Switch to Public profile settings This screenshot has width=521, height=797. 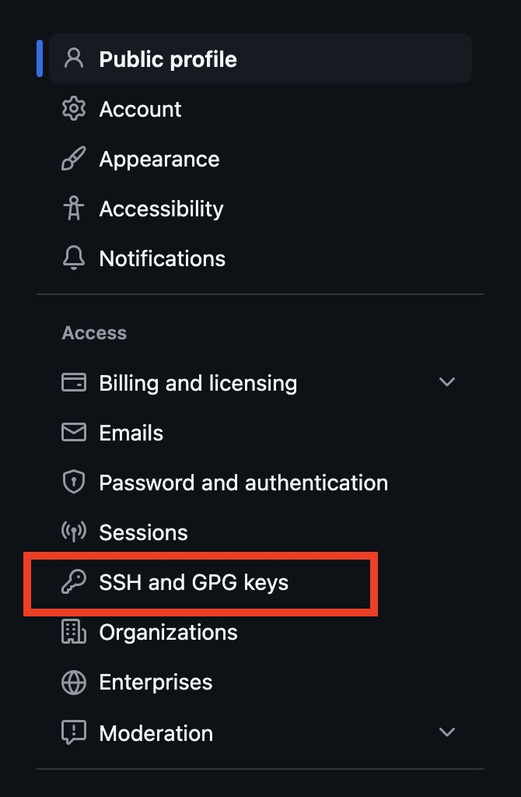point(166,58)
